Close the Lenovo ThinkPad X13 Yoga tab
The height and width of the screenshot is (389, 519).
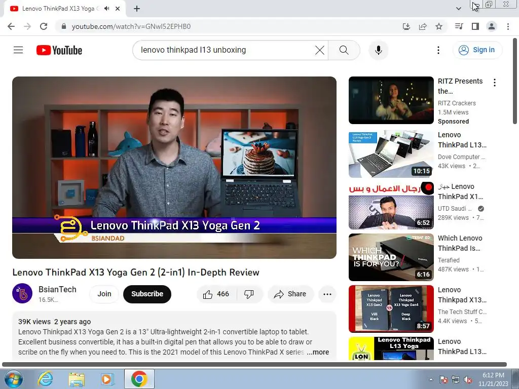click(x=118, y=9)
